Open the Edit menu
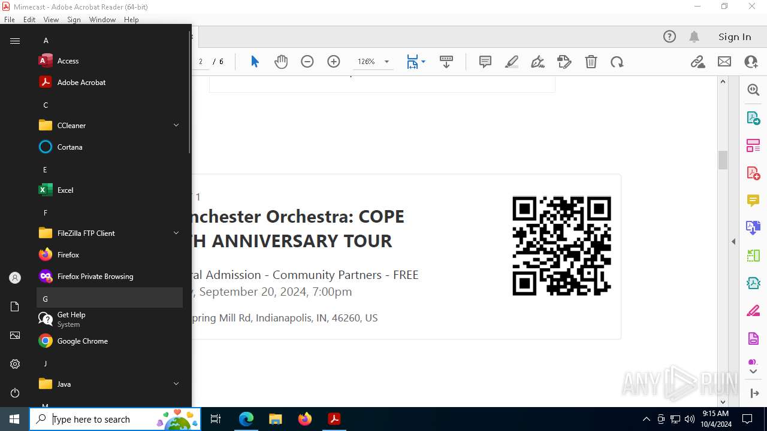Image resolution: width=767 pixels, height=431 pixels. tap(29, 20)
